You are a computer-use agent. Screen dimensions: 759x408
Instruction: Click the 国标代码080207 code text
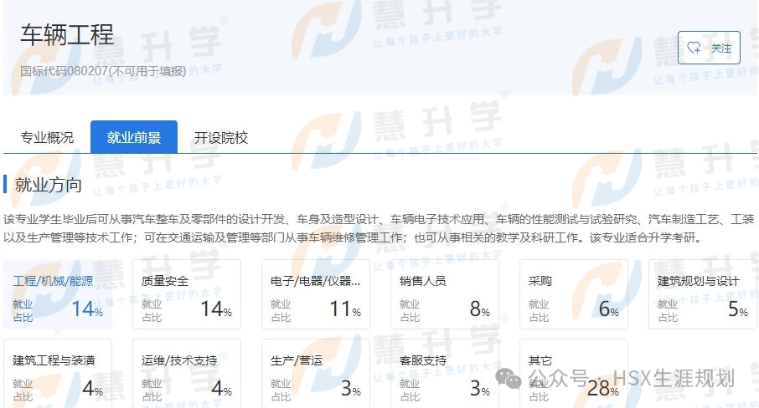pyautogui.click(x=103, y=71)
